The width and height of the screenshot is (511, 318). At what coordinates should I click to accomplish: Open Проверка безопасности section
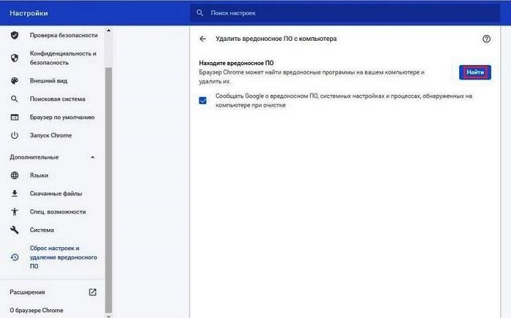click(x=64, y=35)
